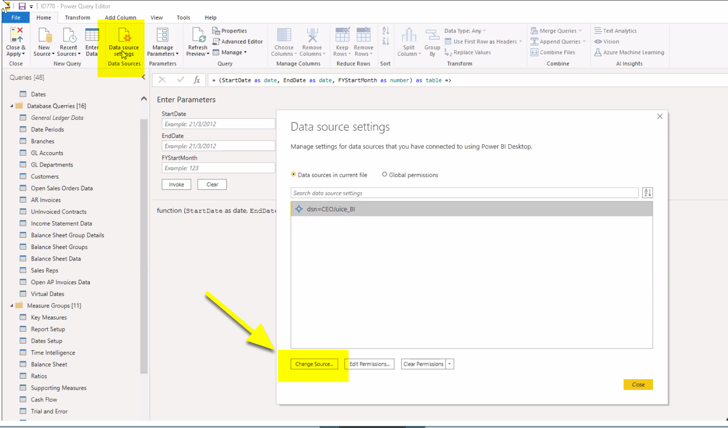
Task: Open Vision AI insight
Action: (607, 42)
